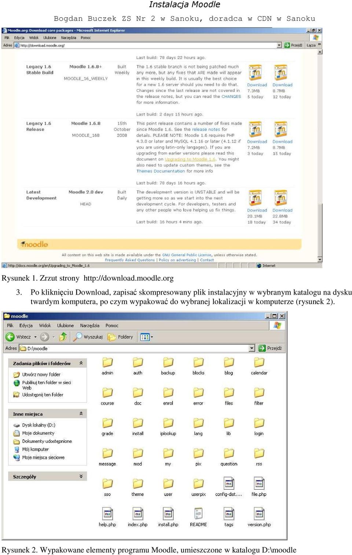Screen dimensions: 352x555
Task: Open the files folder
Action: [229, 396]
